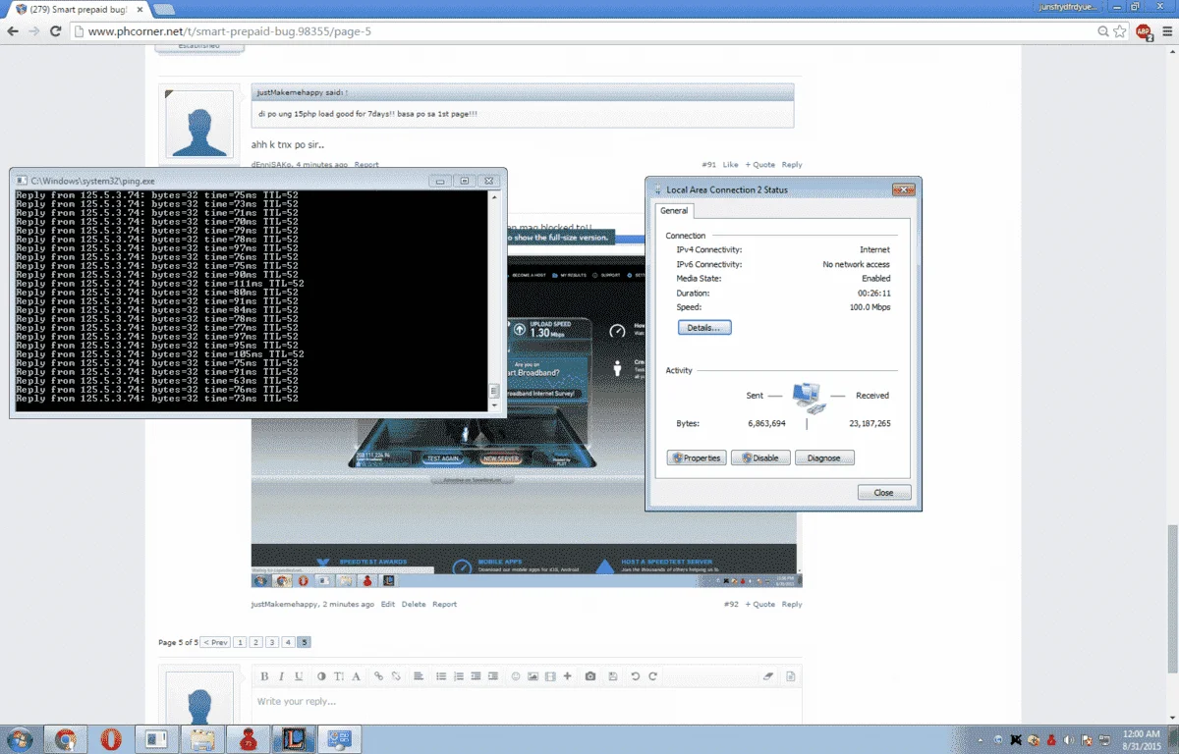The width and height of the screenshot is (1179, 754).
Task: Open League of Legends taskbar icon
Action: (x=294, y=739)
